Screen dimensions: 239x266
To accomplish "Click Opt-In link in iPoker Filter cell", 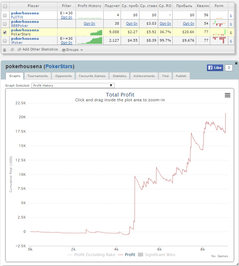I will tap(66, 43).
